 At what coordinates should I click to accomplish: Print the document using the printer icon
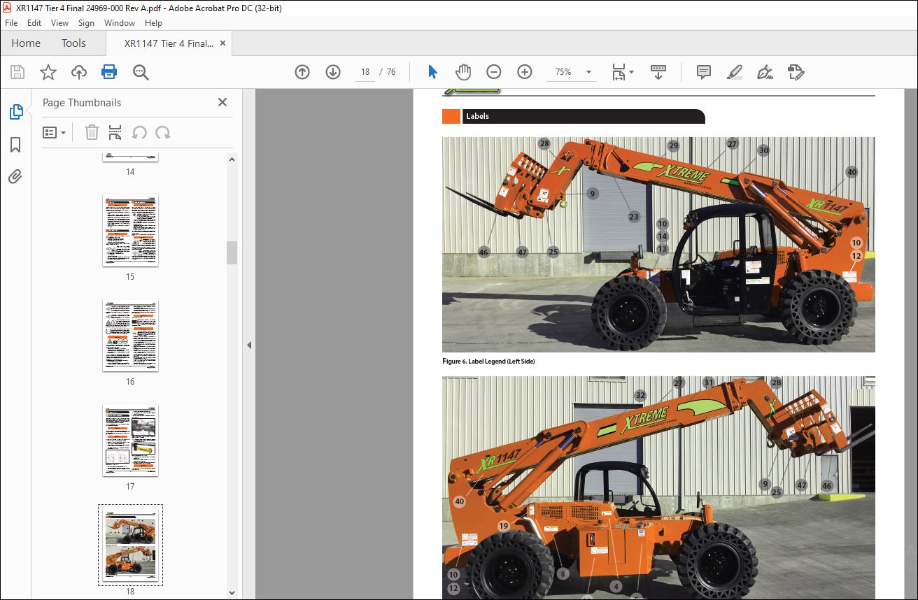coord(109,72)
